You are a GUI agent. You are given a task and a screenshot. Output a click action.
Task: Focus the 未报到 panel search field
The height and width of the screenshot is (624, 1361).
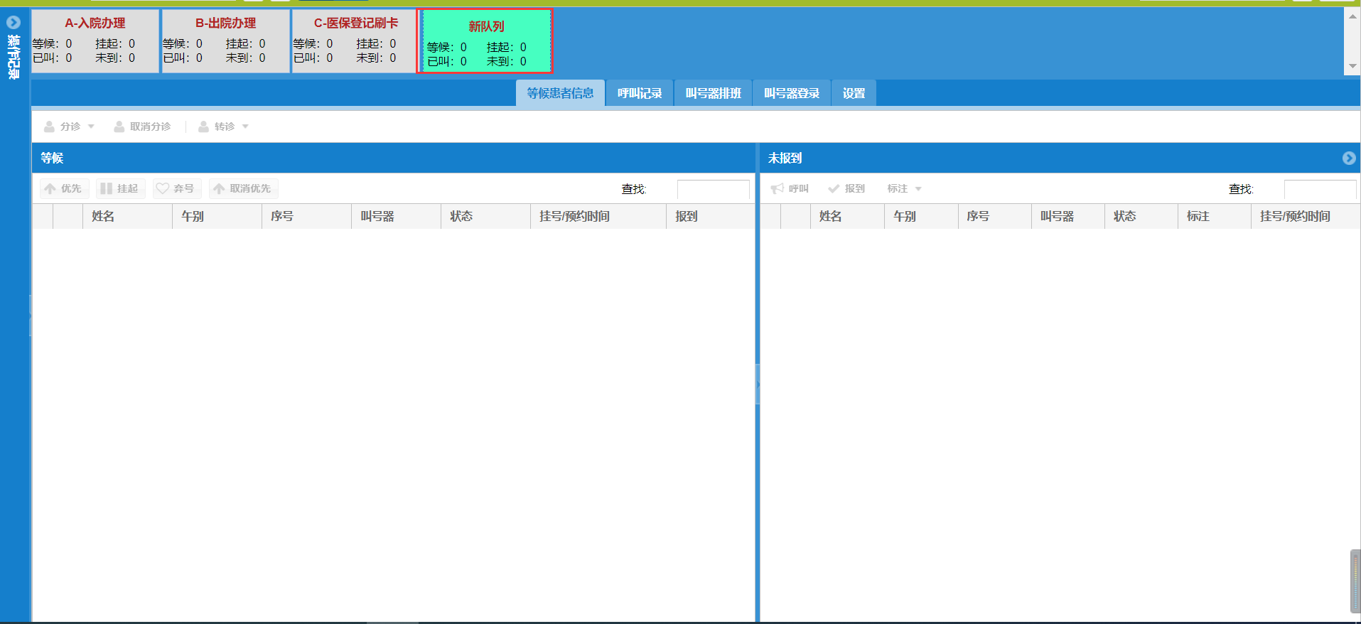(x=1320, y=189)
